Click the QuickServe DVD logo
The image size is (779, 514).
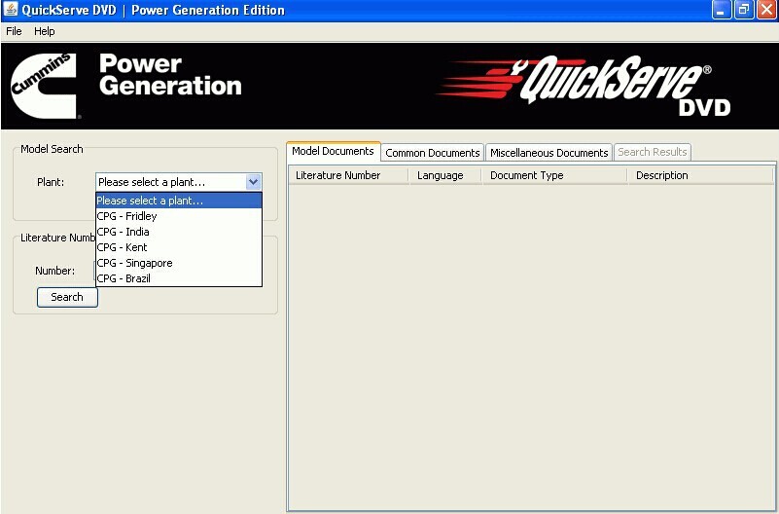click(x=584, y=85)
